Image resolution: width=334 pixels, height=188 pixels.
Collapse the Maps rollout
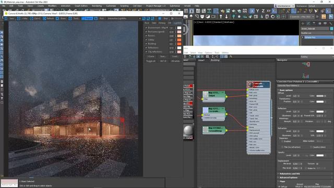pyautogui.click(x=282, y=181)
